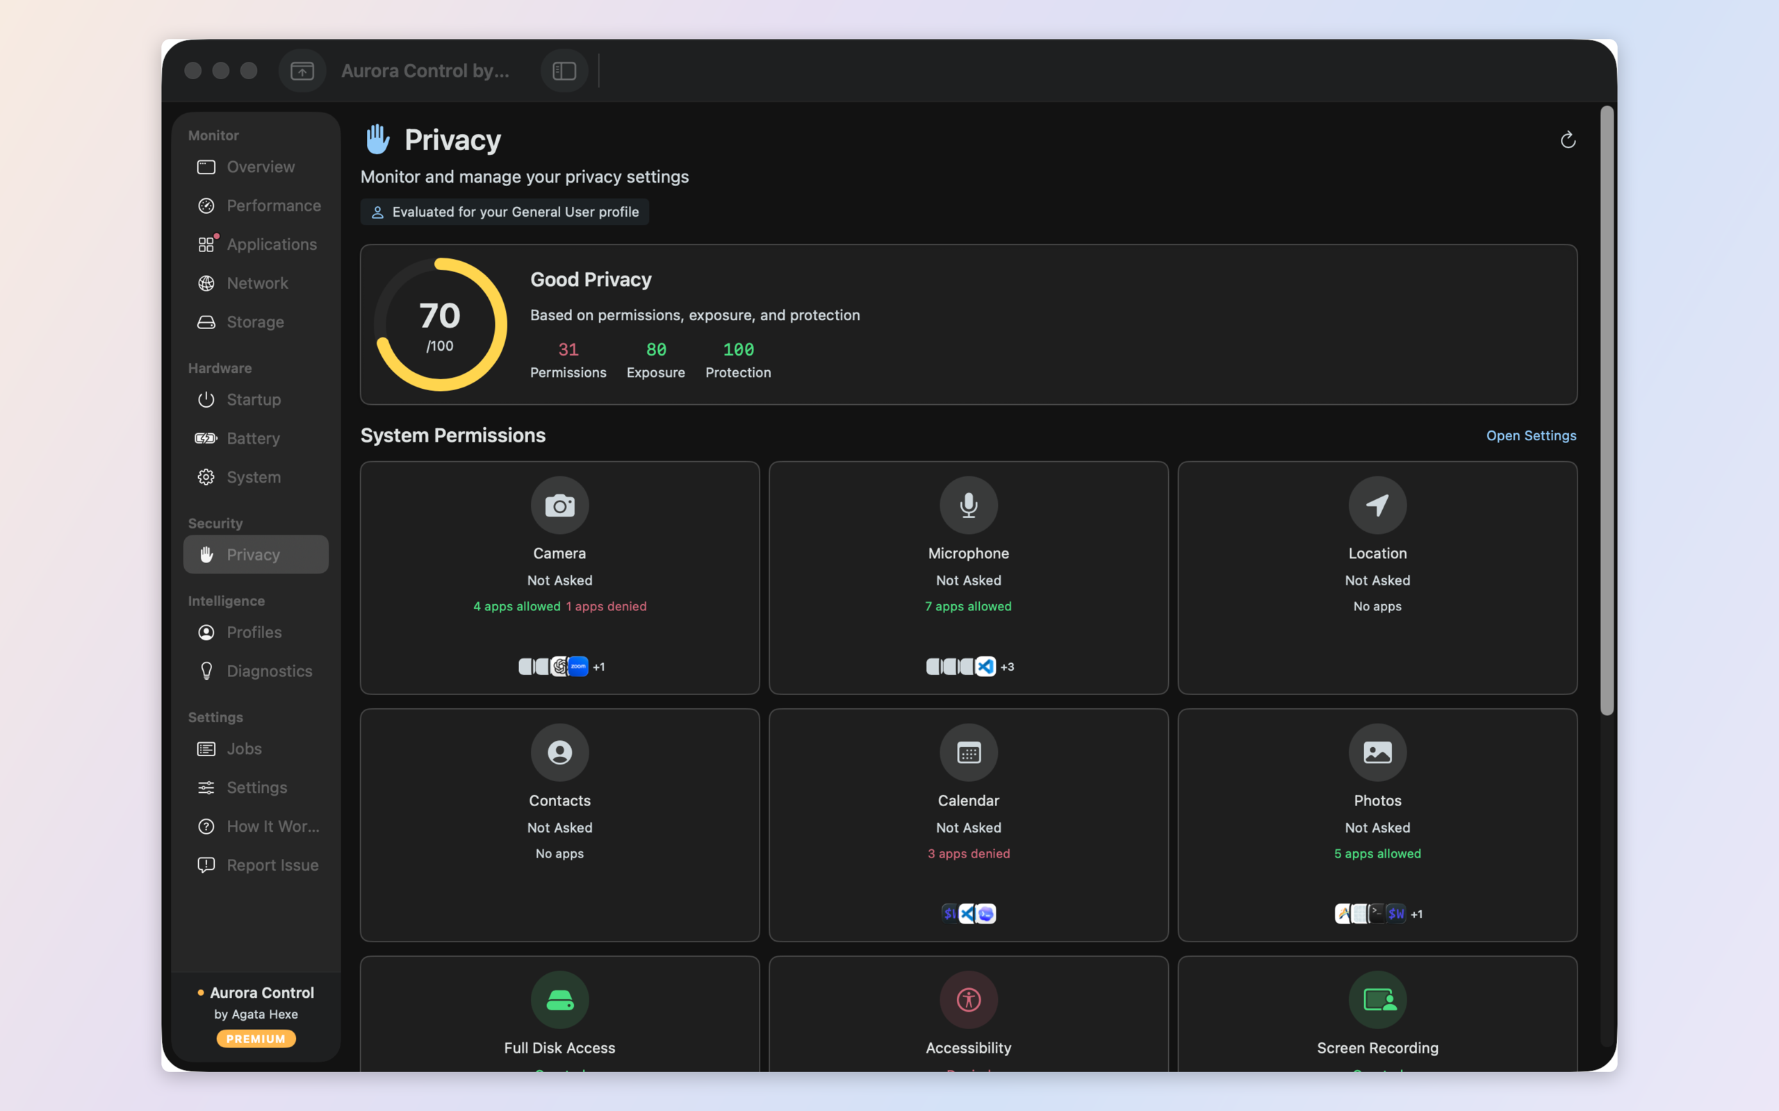Click the Permissions score 31
Screen dimensions: 1779x1111
(x=568, y=350)
